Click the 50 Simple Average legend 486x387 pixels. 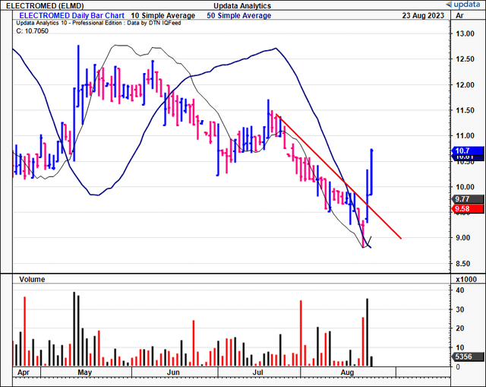(x=239, y=15)
